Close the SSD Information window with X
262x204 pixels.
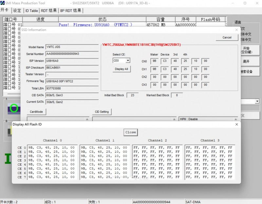[x=236, y=30]
